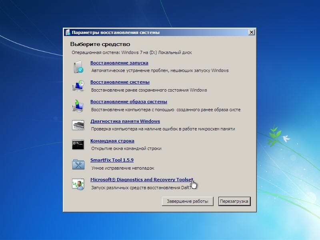Open 'Microsoft Diagnostics and Recovery Toolset' link
The width and height of the screenshot is (320, 240).
click(141, 180)
